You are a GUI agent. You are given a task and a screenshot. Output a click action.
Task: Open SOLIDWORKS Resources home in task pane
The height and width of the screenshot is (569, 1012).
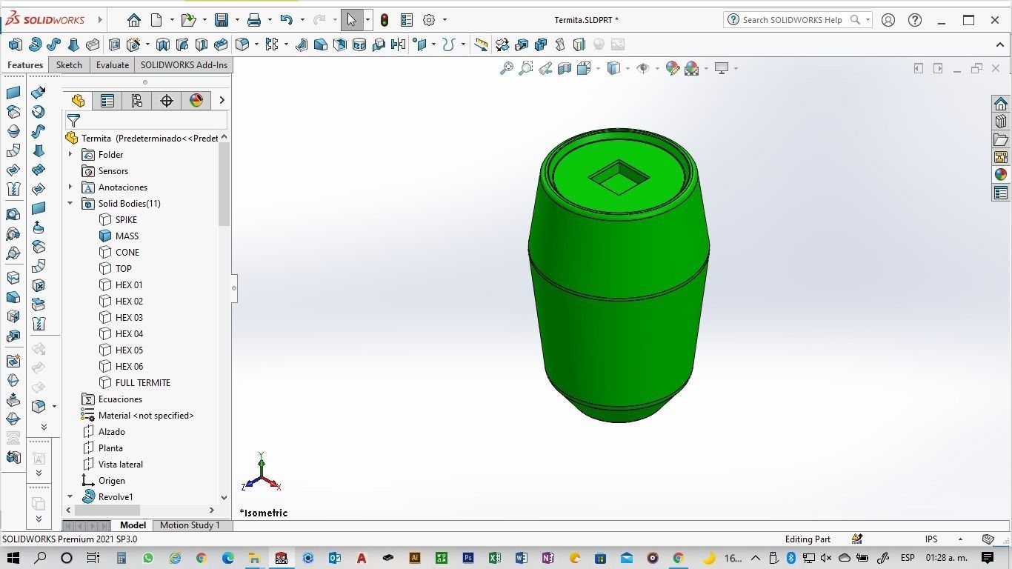point(1001,104)
